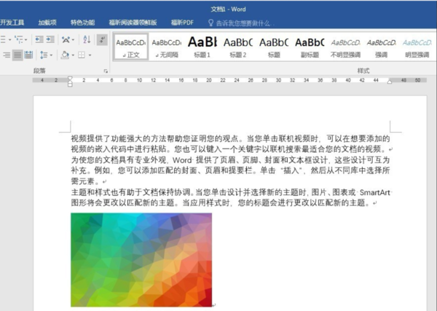This screenshot has height=311, width=437.
Task: Switch to the 特色功能 ribbon tab
Action: pos(82,23)
